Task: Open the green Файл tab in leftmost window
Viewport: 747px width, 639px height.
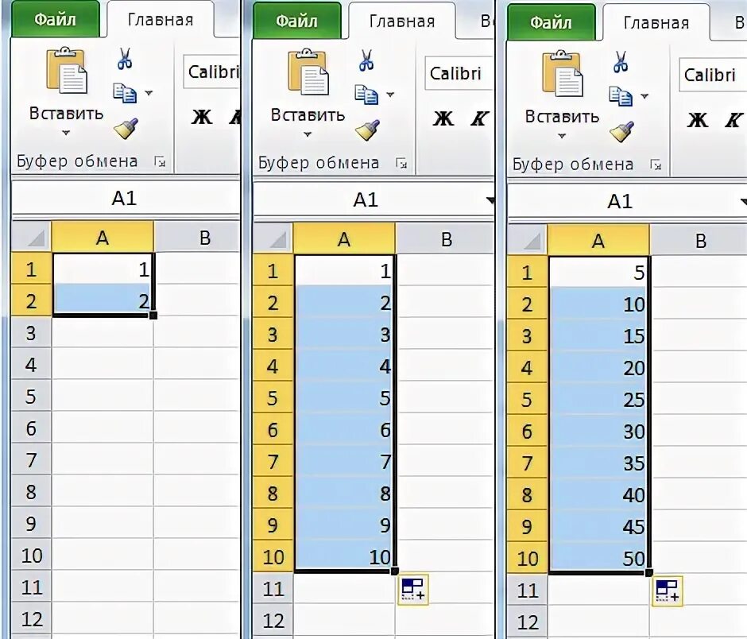Action: (55, 18)
